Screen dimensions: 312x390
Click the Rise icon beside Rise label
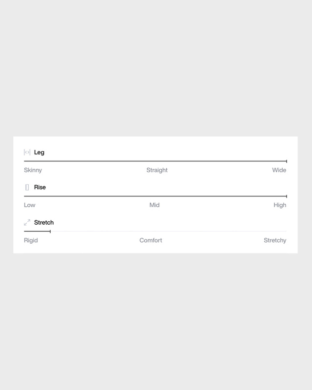pos(27,187)
